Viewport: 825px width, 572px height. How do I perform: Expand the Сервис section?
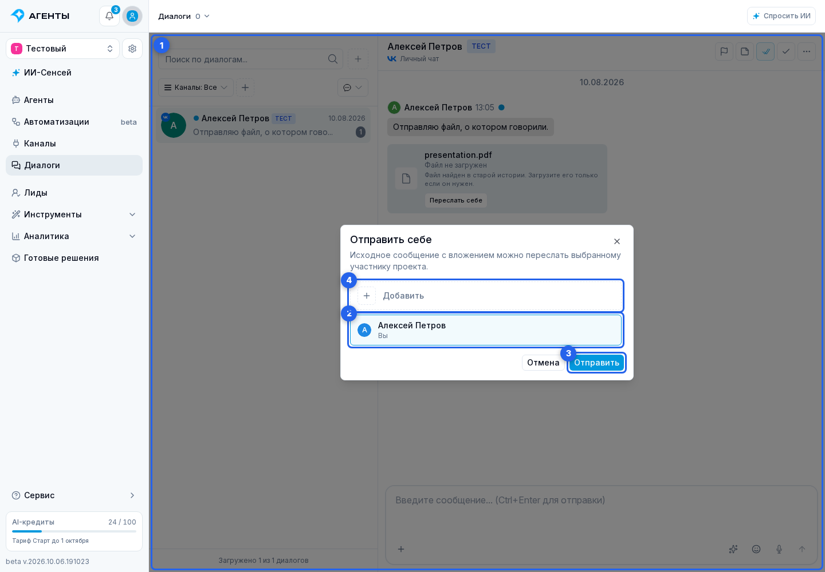74,495
